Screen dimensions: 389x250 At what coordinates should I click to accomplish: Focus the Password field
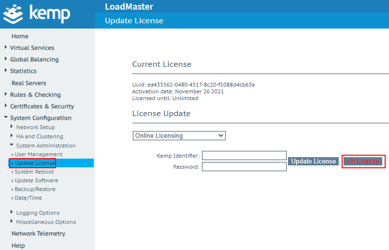pyautogui.click(x=244, y=166)
